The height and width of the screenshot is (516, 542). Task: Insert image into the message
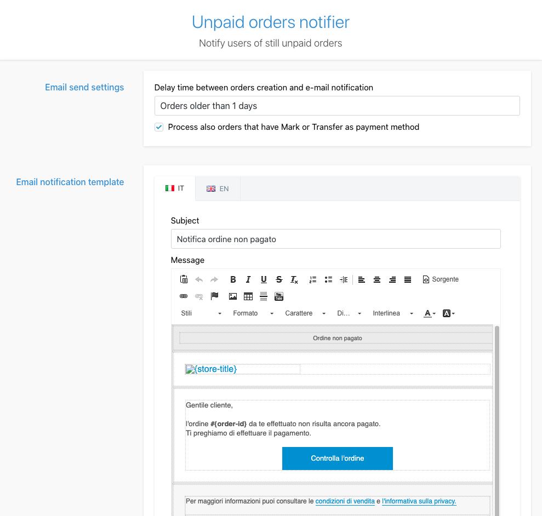click(x=233, y=296)
